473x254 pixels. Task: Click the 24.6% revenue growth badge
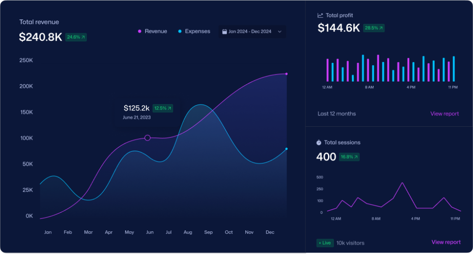pyautogui.click(x=76, y=37)
